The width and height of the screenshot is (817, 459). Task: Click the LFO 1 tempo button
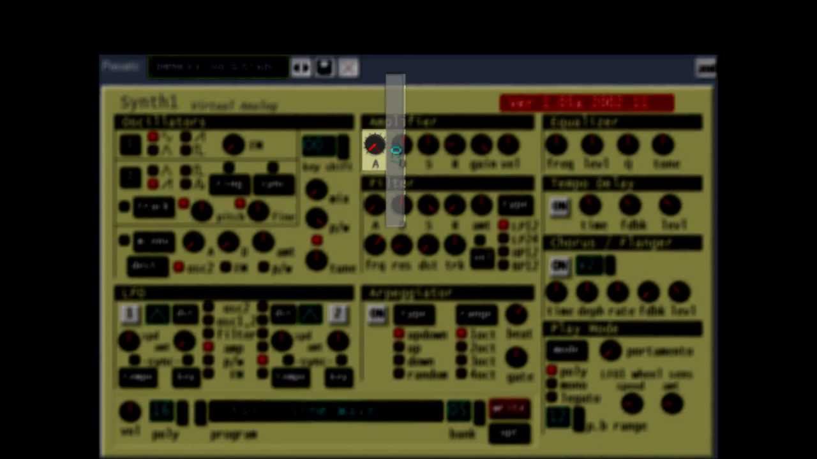[138, 377]
